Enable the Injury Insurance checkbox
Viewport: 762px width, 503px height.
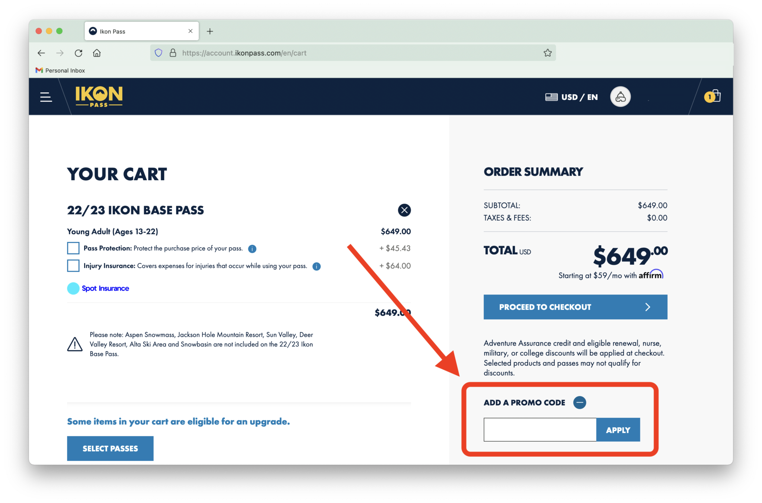tap(73, 265)
